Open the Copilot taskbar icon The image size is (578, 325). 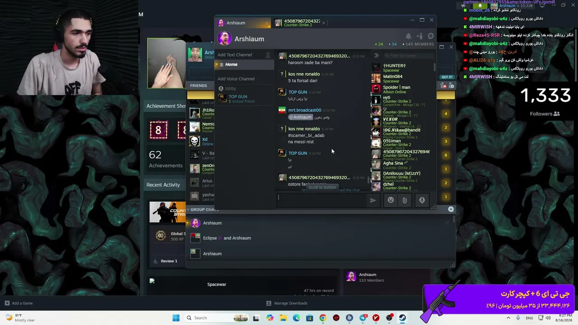[270, 318]
